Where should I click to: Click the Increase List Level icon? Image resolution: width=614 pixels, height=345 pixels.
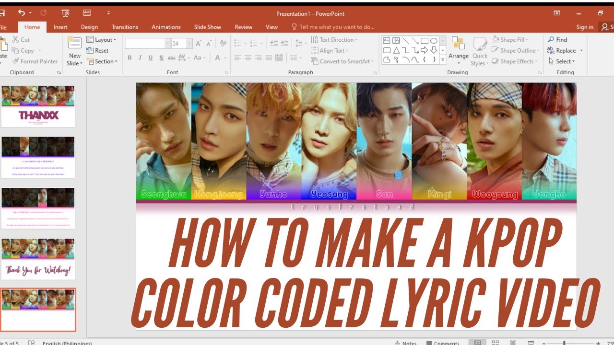pos(284,43)
